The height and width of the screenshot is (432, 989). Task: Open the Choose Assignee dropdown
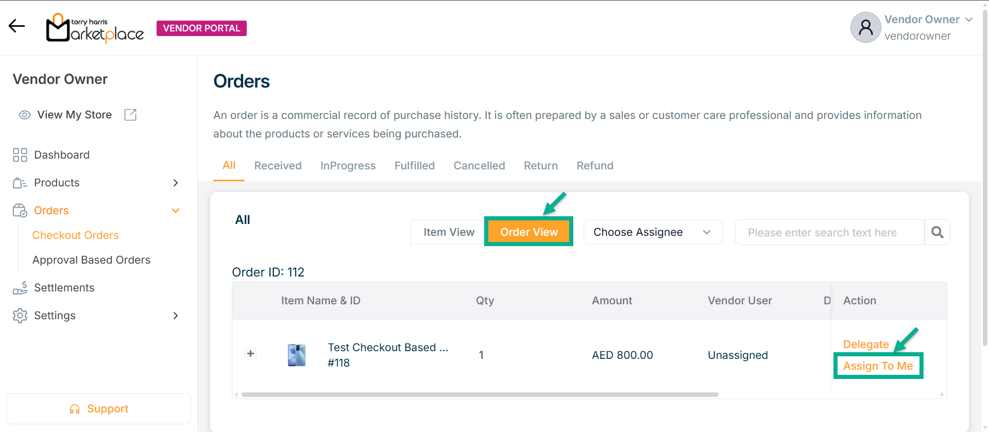652,232
